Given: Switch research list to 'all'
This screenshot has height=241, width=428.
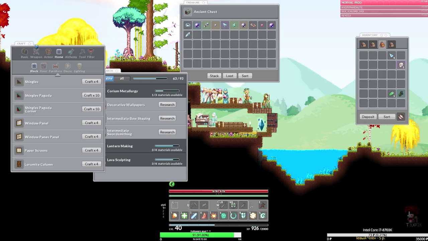Looking at the screenshot, I should tap(122, 79).
